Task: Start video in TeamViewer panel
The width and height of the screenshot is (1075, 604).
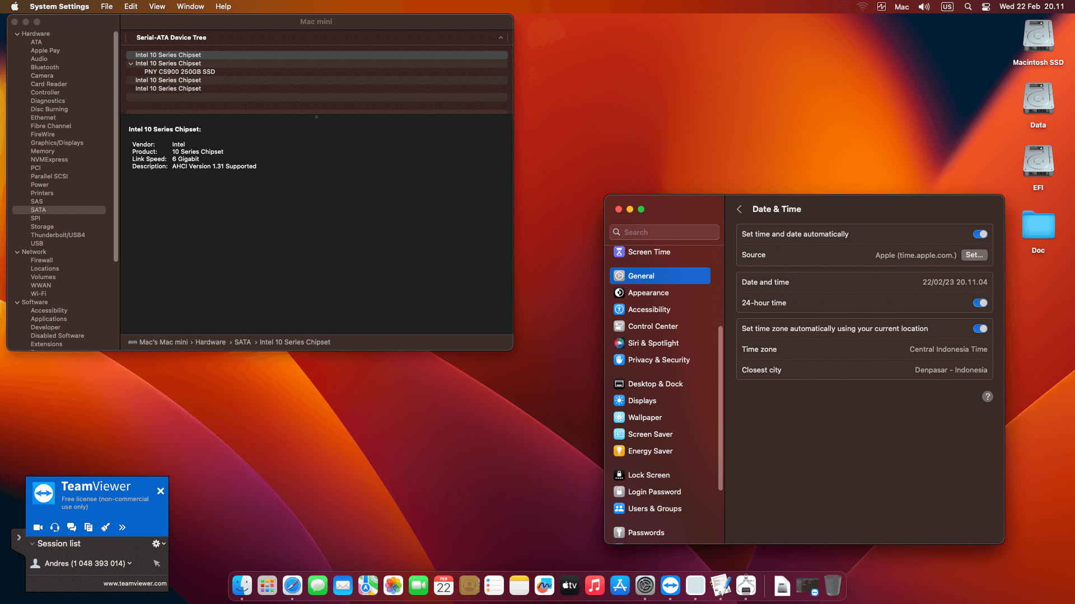Action: (x=38, y=527)
